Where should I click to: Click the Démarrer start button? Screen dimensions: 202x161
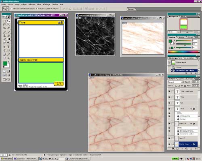pyautogui.click(x=6, y=159)
